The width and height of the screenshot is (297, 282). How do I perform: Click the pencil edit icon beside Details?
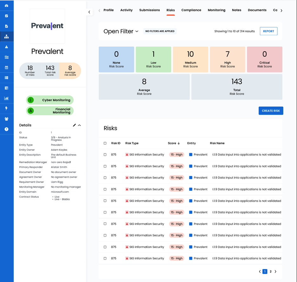click(x=74, y=125)
